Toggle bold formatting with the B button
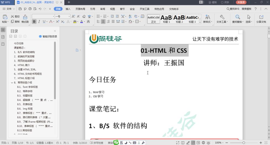Image resolution: width=270 pixels, height=145 pixels. click(x=34, y=22)
